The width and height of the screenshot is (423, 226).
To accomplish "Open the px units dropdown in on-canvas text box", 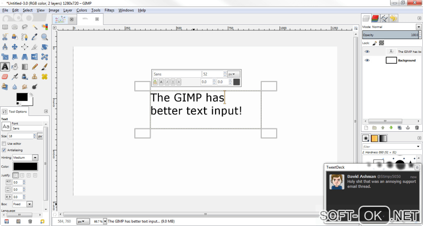I will click(x=233, y=74).
